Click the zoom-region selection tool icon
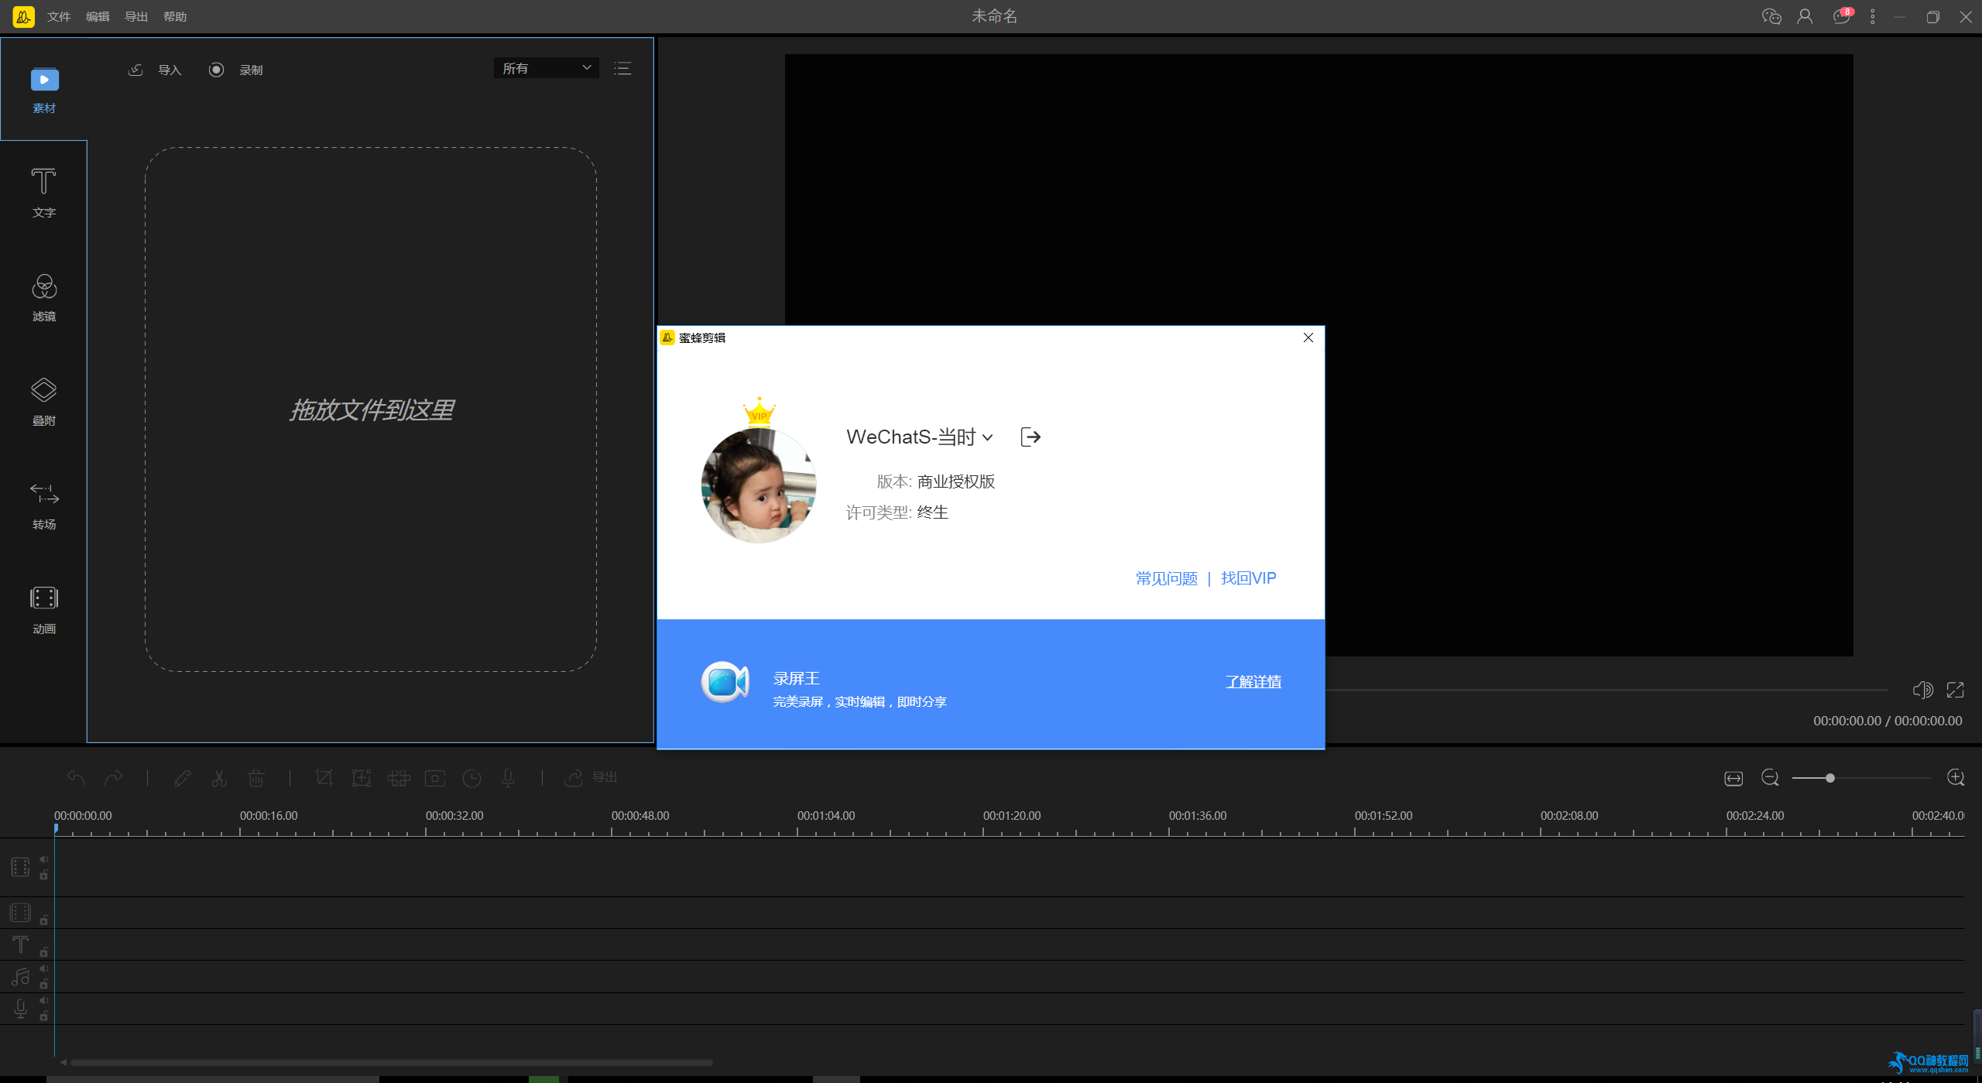The height and width of the screenshot is (1083, 1982). click(362, 777)
